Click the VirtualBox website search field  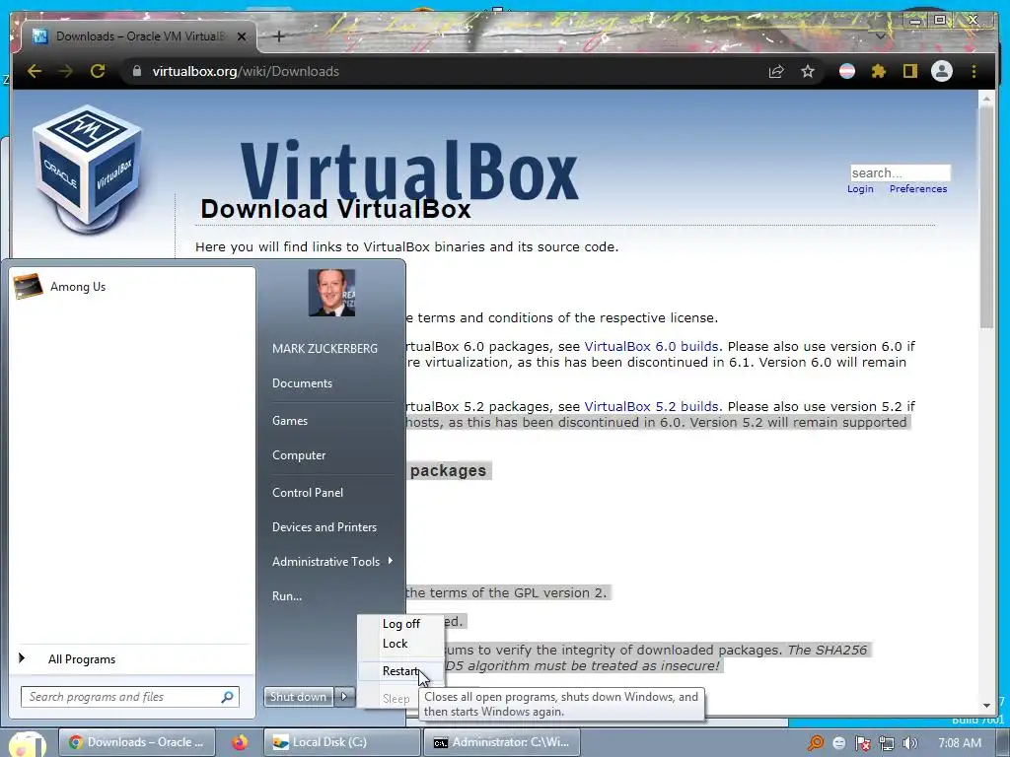point(900,173)
